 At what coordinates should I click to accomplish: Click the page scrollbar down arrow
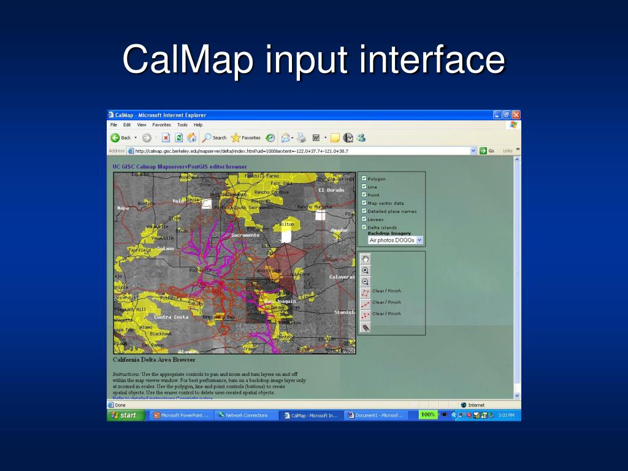point(516,396)
